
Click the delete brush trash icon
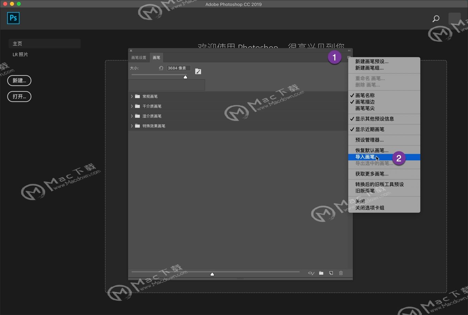coord(341,273)
